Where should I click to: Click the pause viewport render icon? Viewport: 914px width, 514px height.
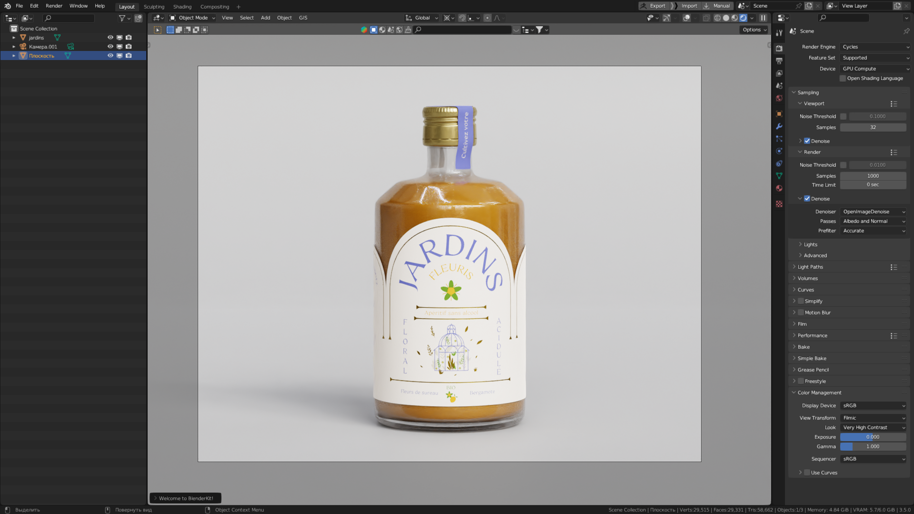(763, 18)
